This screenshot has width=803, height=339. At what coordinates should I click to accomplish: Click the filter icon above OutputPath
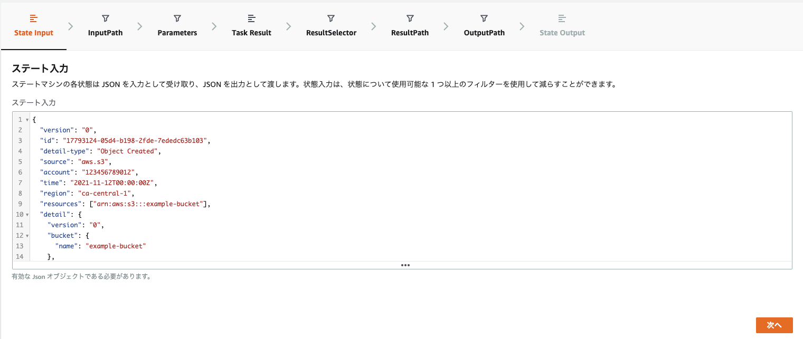pyautogui.click(x=484, y=18)
